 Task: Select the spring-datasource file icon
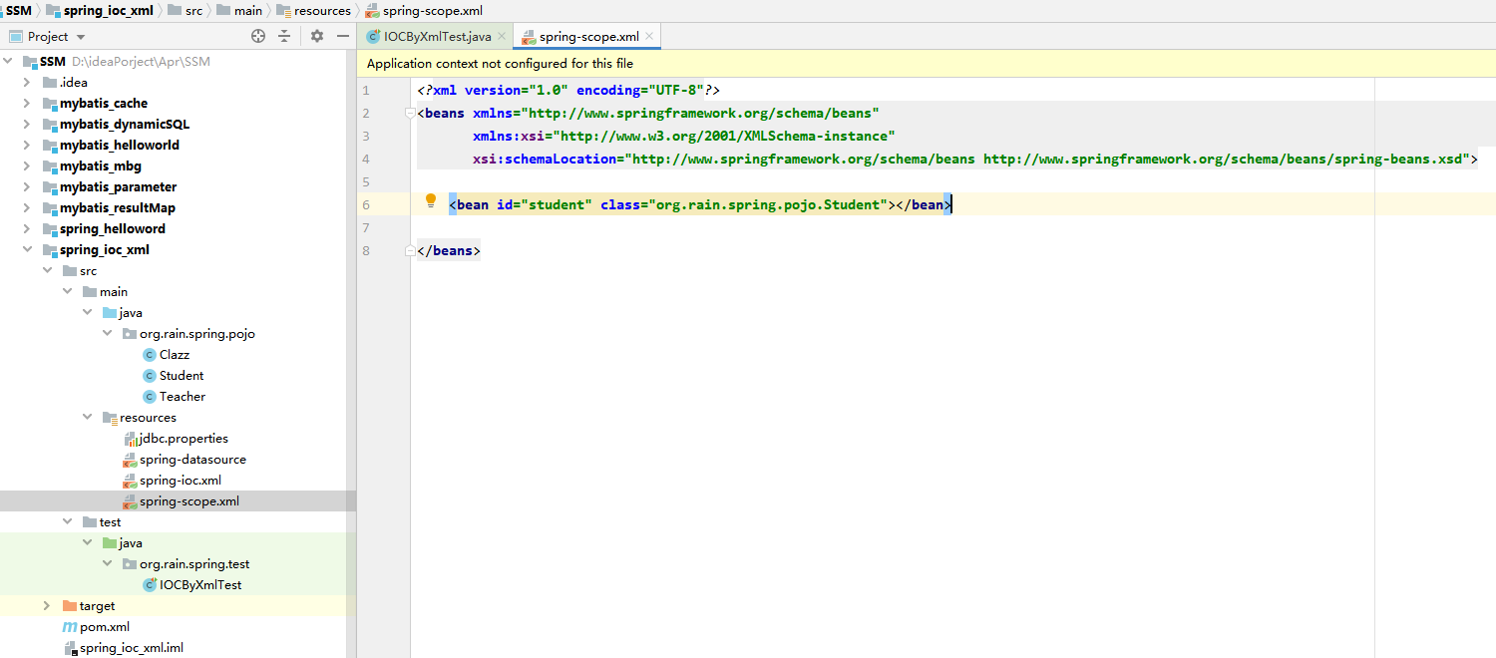pyautogui.click(x=130, y=460)
